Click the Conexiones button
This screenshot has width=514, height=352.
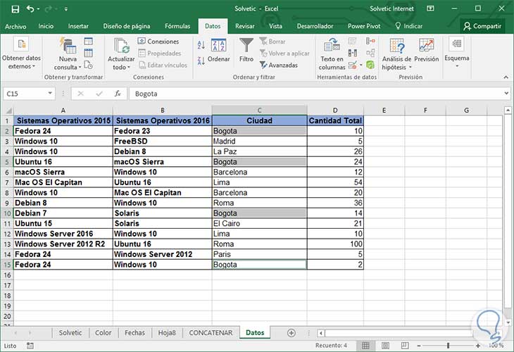(158, 42)
